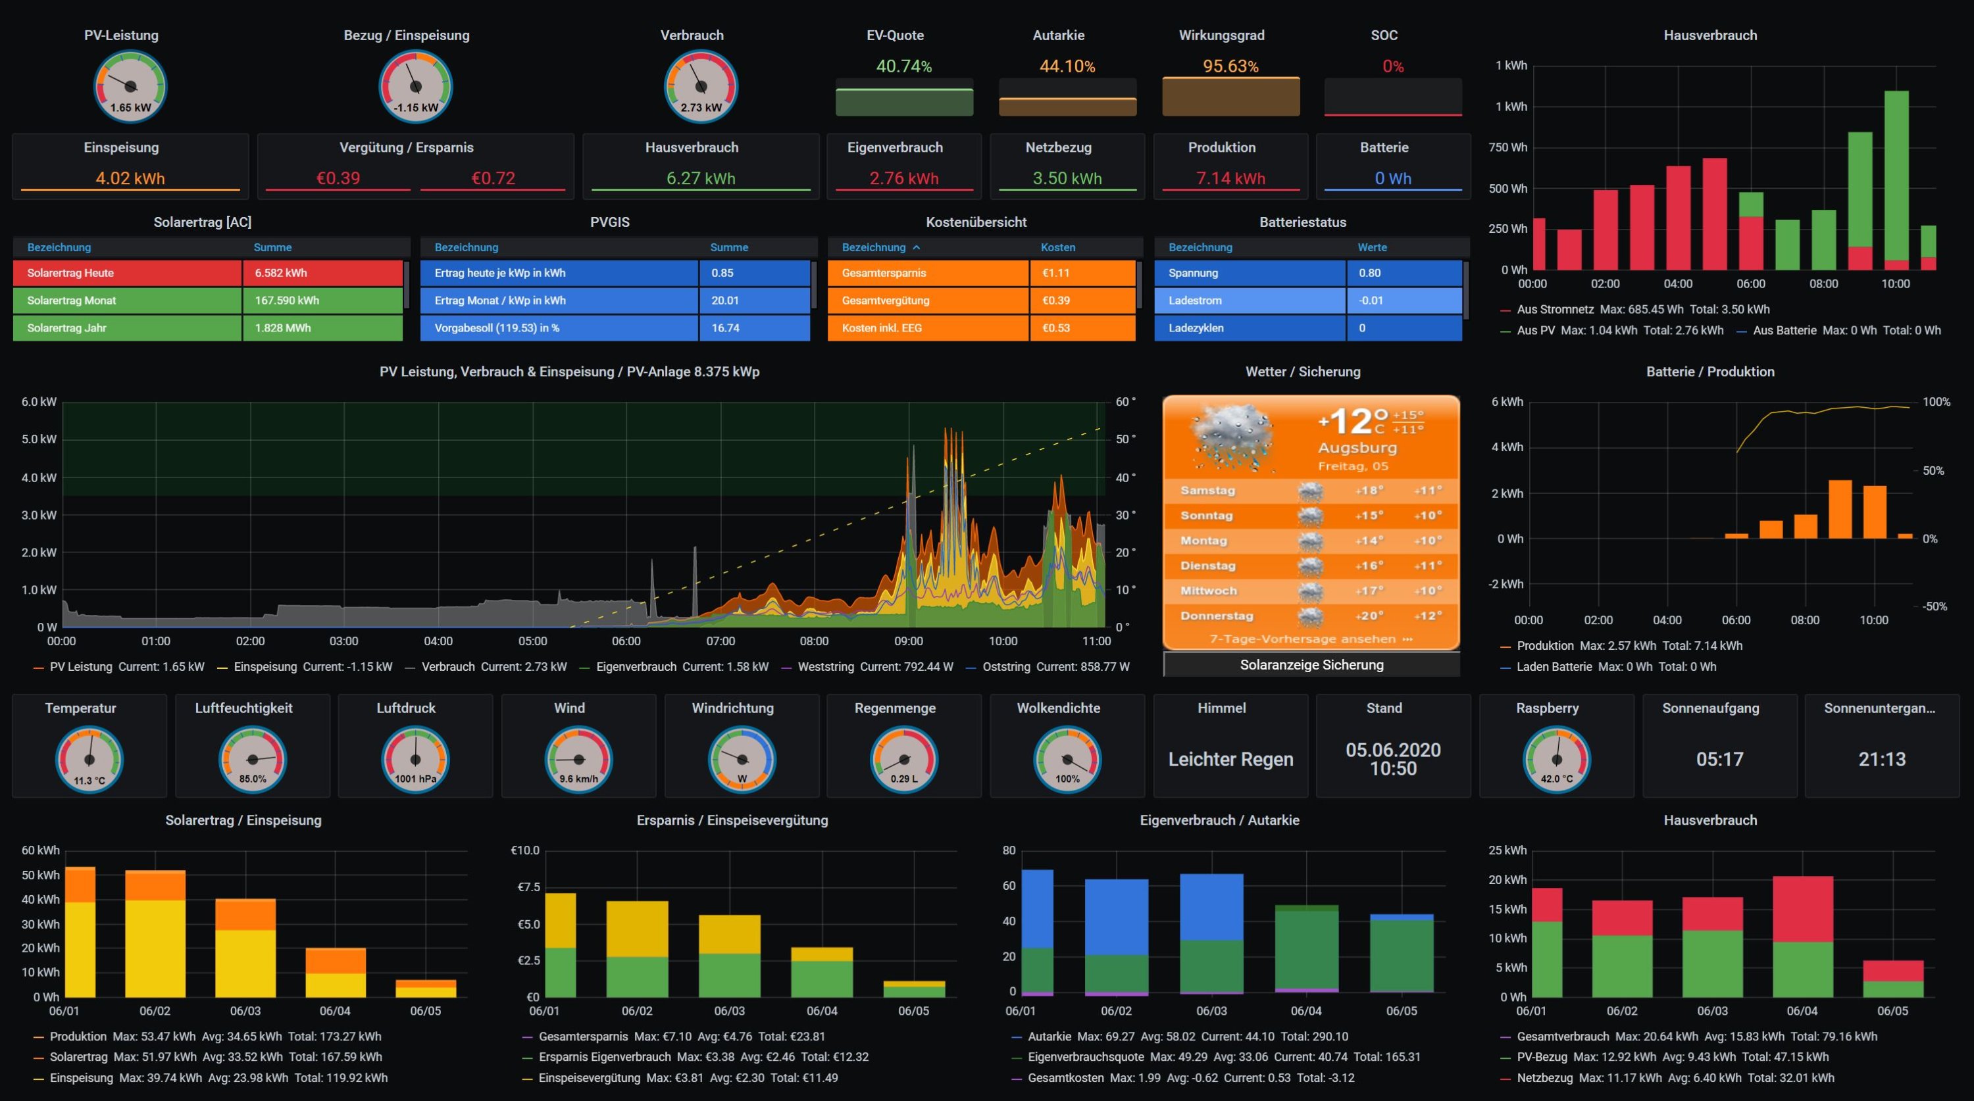Click the Werte column header in Batteriestatus
The image size is (1974, 1101).
tap(1372, 247)
